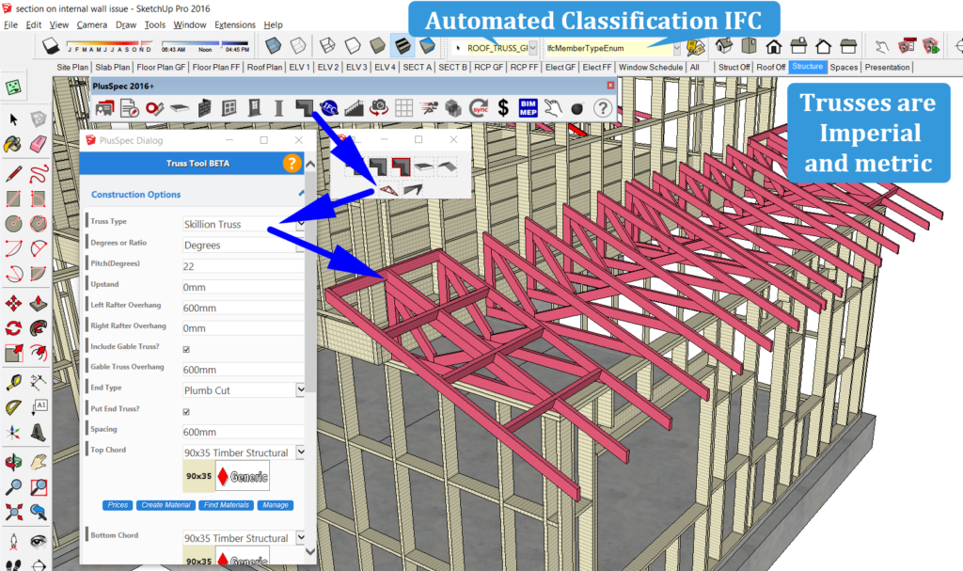Viewport: 963px width, 571px height.
Task: Open the ROOF_TRUSS_GF layer dropdown
Action: [532, 48]
